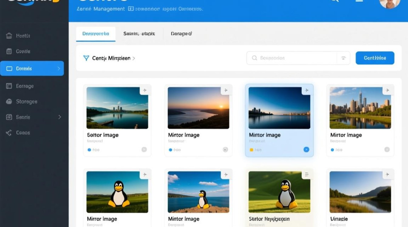Open the dusk city waterfront thumbnail
Screen dimensions: 408x227
tap(279, 108)
